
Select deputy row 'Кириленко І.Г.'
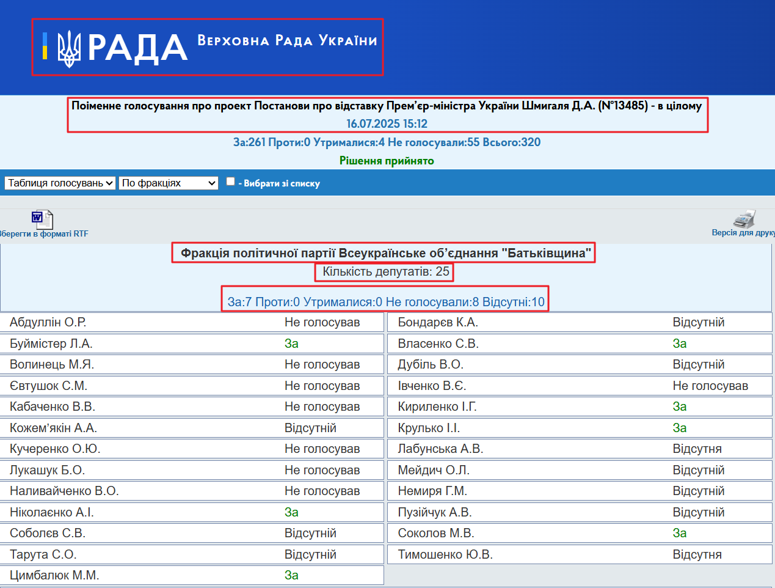(580, 406)
